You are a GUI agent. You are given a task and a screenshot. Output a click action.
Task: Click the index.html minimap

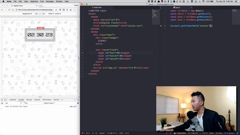tap(156, 17)
